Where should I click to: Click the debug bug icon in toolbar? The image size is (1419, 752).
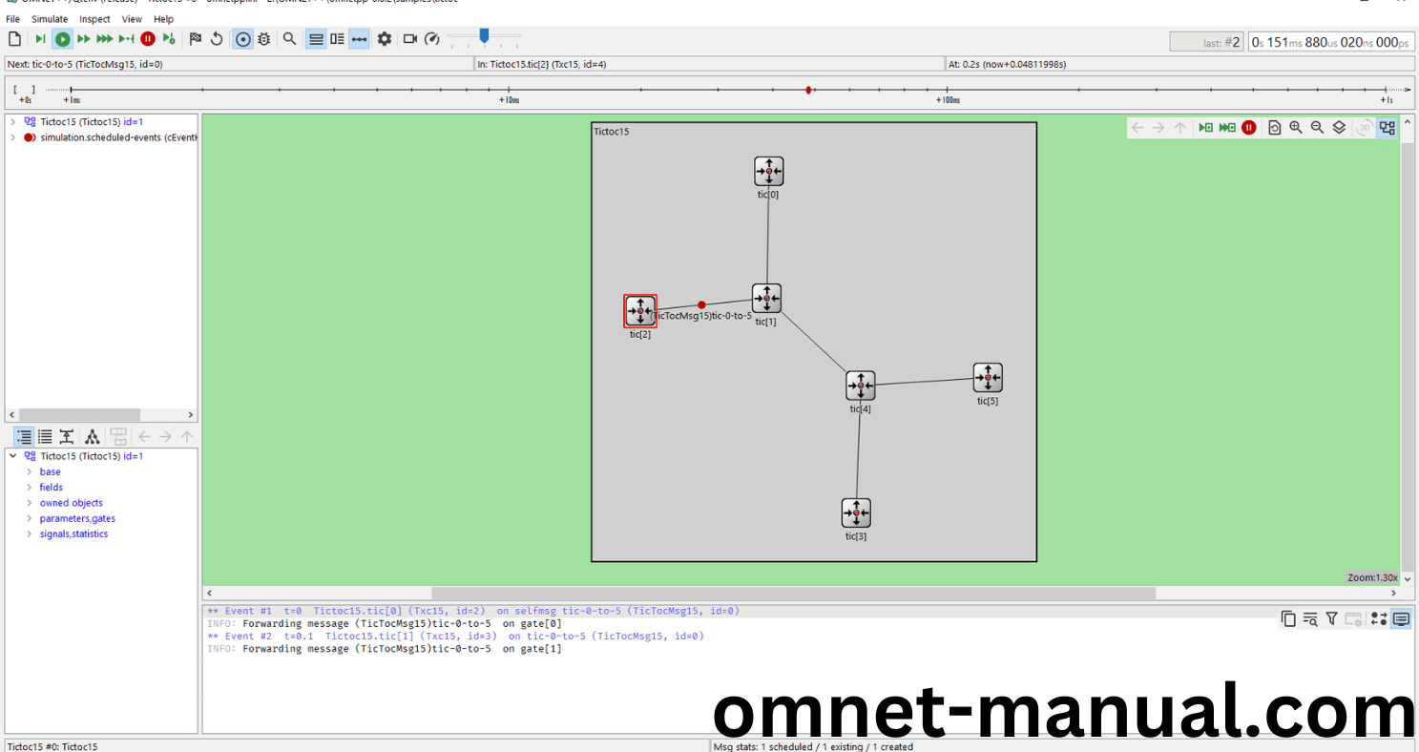pos(264,39)
